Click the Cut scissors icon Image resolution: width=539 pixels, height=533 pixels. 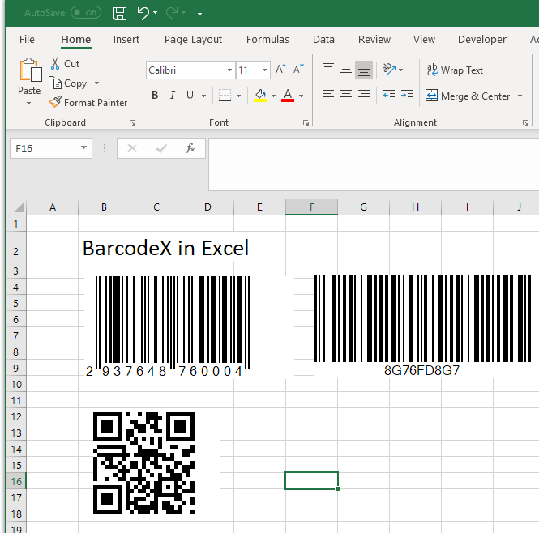(55, 64)
